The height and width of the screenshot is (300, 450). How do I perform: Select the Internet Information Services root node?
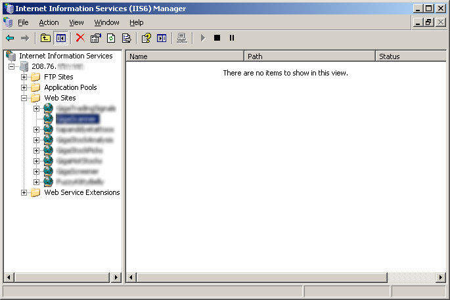click(66, 56)
